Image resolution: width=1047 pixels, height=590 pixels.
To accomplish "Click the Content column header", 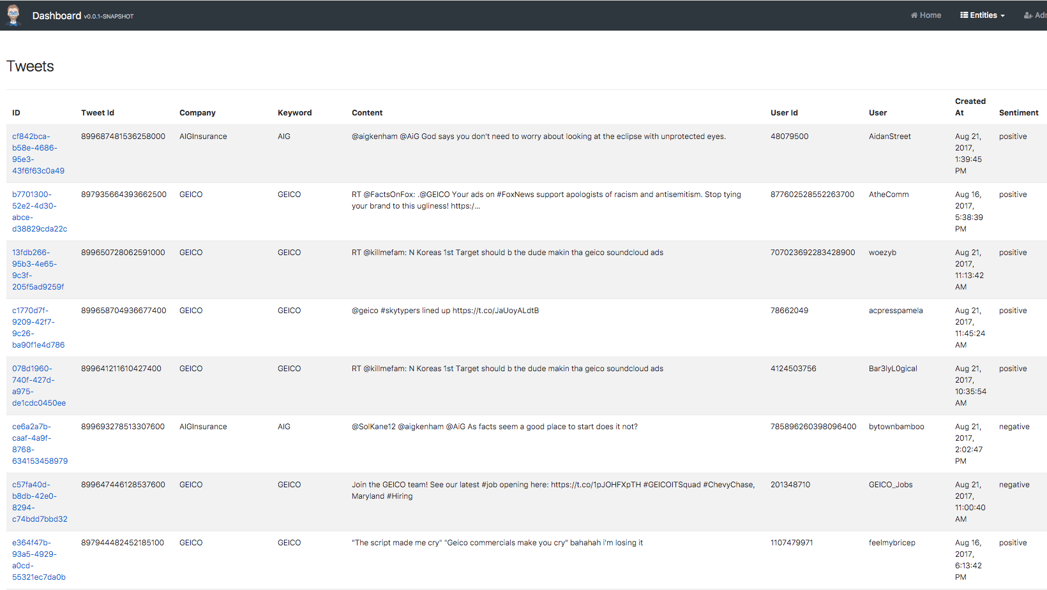I will coord(367,113).
